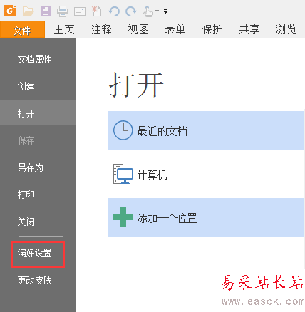The height and width of the screenshot is (312, 305).
Task: Click the Foxit logo icon in the quick access bar
Action: 10,11
